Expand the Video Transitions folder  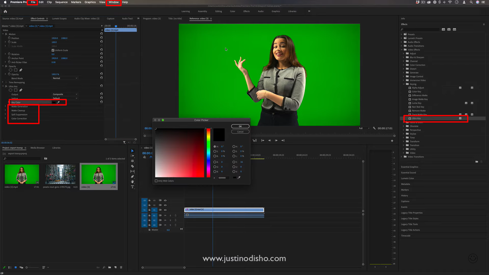402,157
